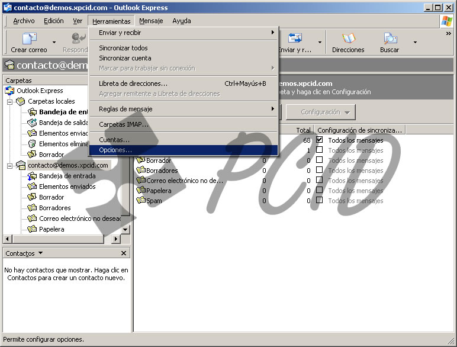Toggle sync checkbox in row with total 68
The width and height of the screenshot is (457, 347).
320,140
